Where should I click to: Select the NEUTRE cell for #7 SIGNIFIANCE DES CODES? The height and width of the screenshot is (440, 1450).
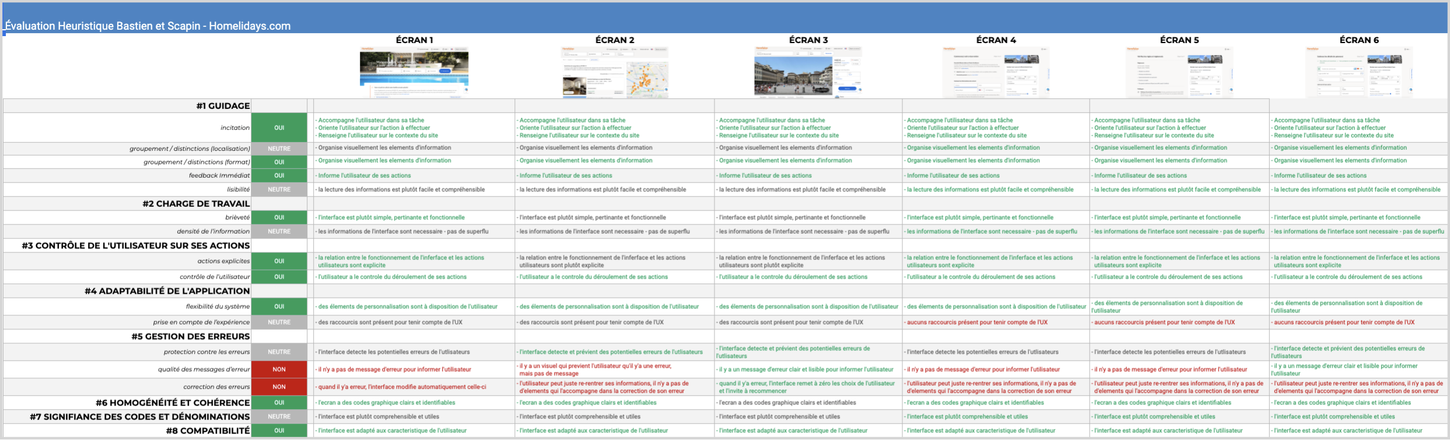point(279,417)
